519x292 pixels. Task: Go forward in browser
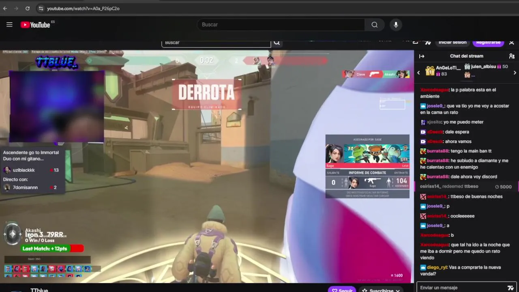(x=16, y=8)
